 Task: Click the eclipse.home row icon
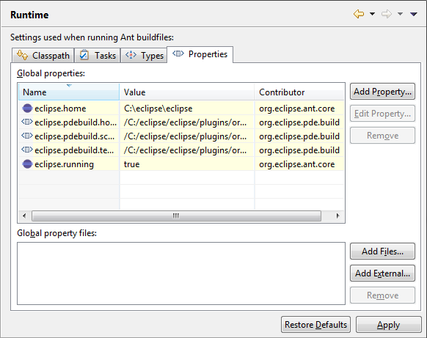pyautogui.click(x=27, y=109)
